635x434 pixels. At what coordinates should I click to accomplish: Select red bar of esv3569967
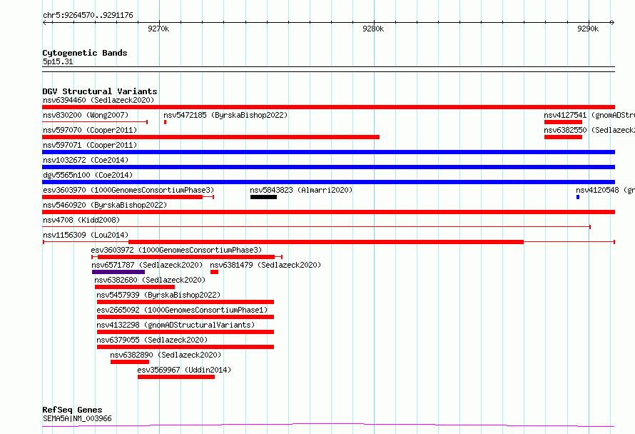pyautogui.click(x=176, y=377)
